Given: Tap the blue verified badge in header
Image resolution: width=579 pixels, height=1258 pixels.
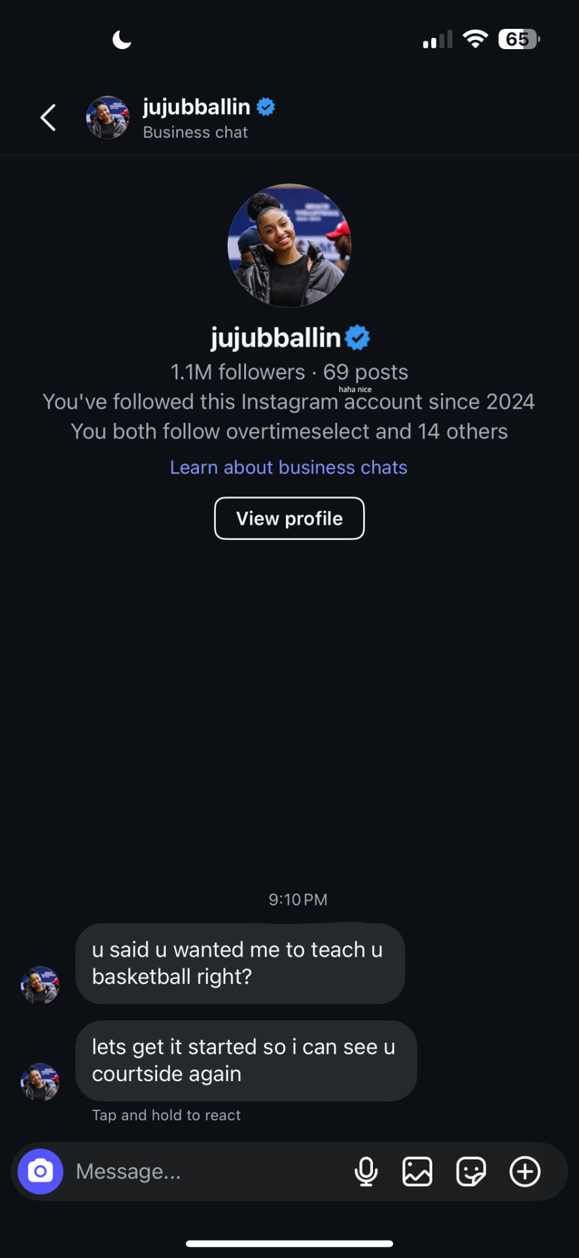Looking at the screenshot, I should [266, 107].
